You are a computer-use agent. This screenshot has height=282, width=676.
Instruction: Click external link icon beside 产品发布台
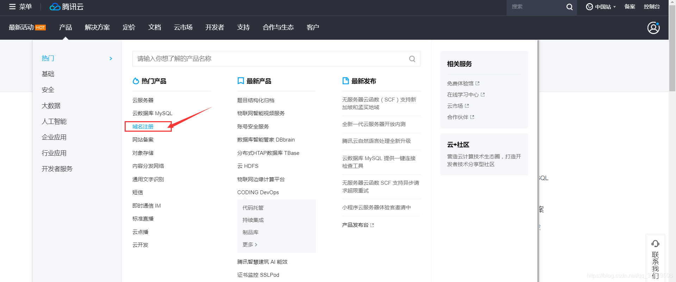[x=372, y=225]
